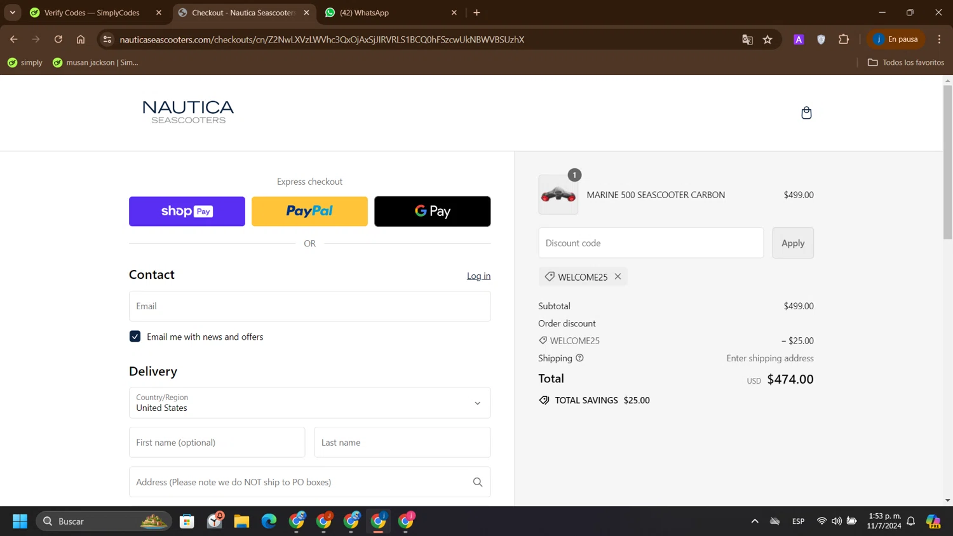Switch to the WhatsApp tab
This screenshot has width=953, height=536.
click(x=391, y=12)
